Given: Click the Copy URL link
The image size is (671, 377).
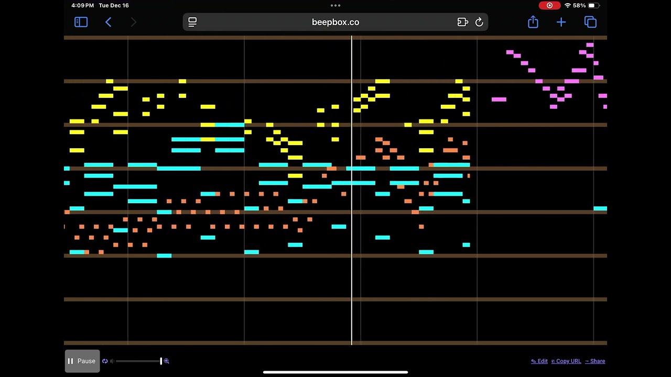Looking at the screenshot, I should (x=566, y=361).
